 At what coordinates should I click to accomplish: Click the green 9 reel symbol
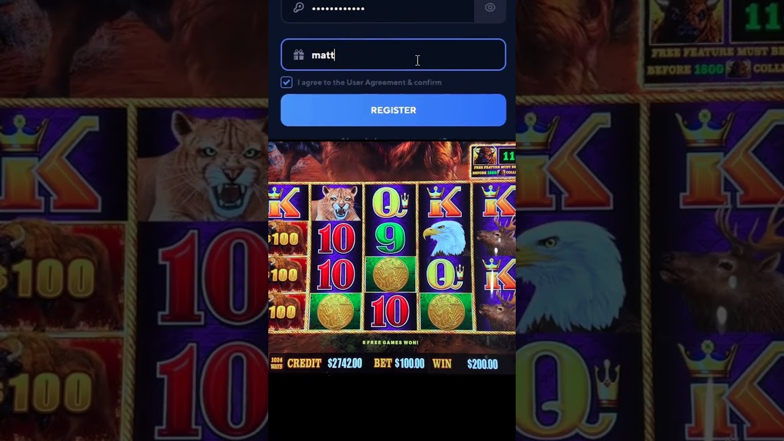(390, 239)
